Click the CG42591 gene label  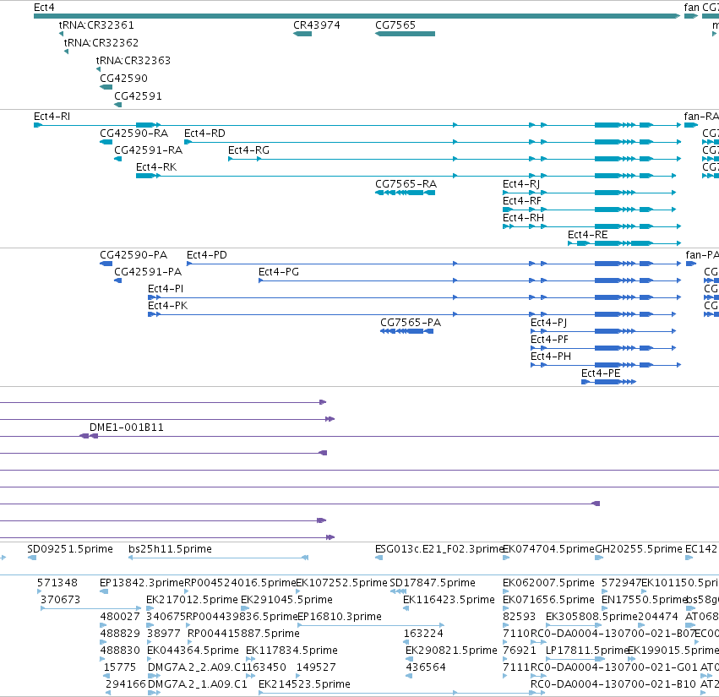138,95
